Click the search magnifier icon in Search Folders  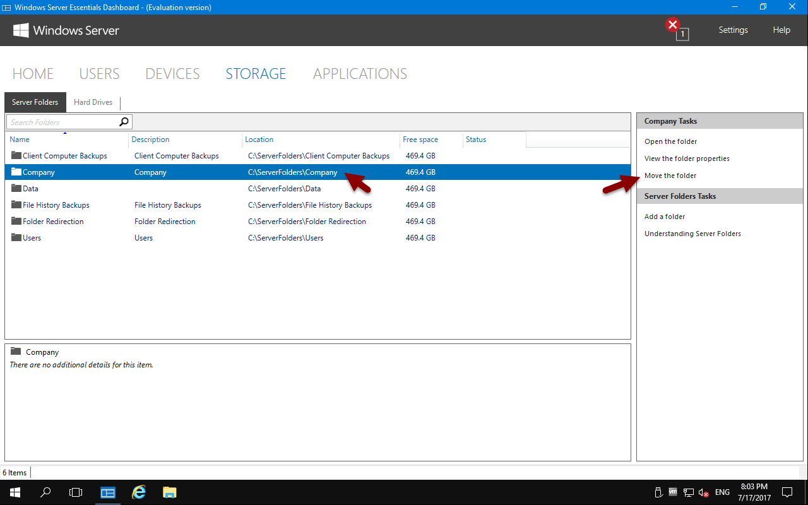tap(124, 122)
